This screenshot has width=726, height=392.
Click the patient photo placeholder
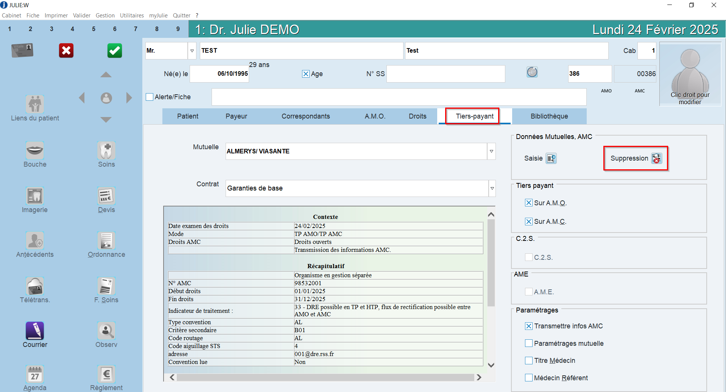pos(690,75)
